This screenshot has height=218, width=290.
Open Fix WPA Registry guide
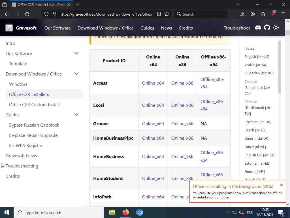tap(26, 145)
